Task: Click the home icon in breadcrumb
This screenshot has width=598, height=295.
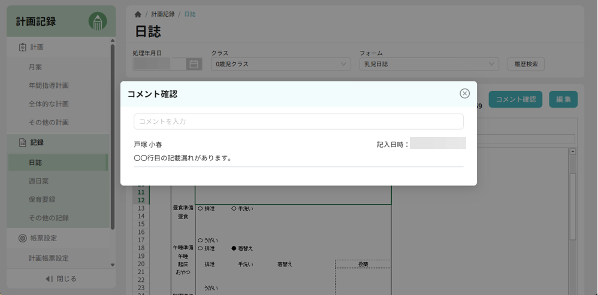Action: point(138,14)
